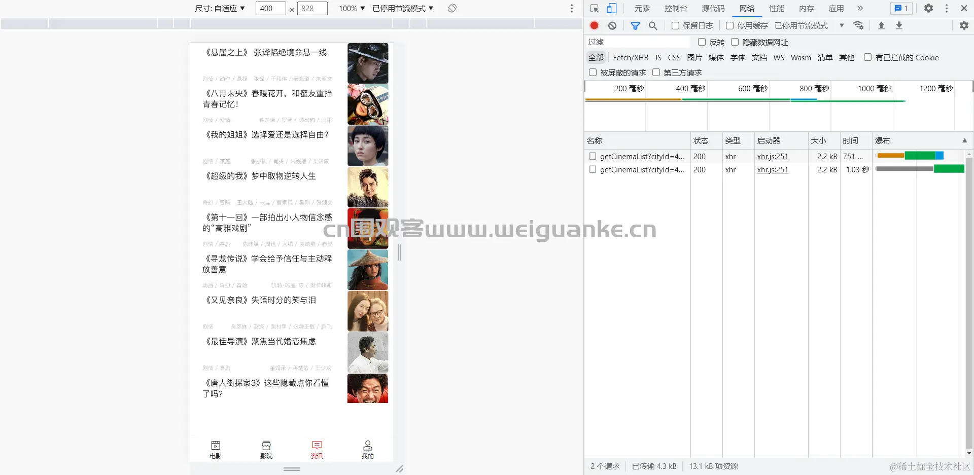This screenshot has width=974, height=475.
Task: Export the HAR file via download icon
Action: tap(899, 25)
